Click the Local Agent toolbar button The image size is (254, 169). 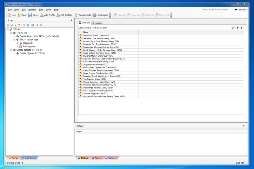click(x=100, y=15)
